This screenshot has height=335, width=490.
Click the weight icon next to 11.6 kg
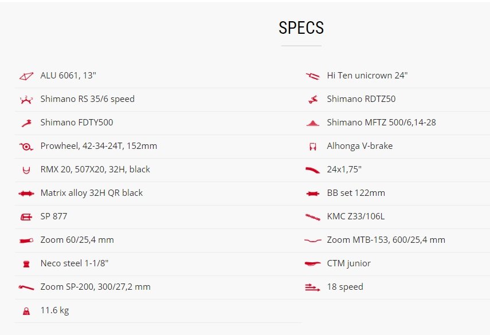pyautogui.click(x=26, y=311)
